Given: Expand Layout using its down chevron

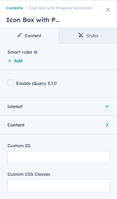Looking at the screenshot, I should pos(107,106).
